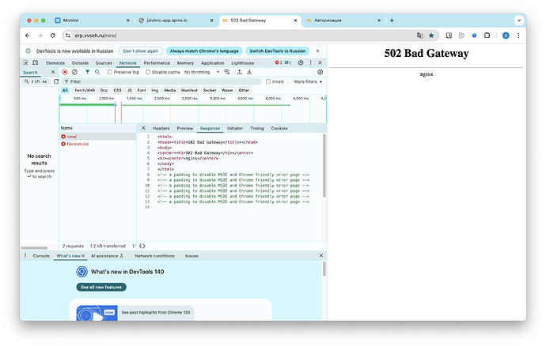
Task: Bookmark this page with star icon
Action: [431, 36]
